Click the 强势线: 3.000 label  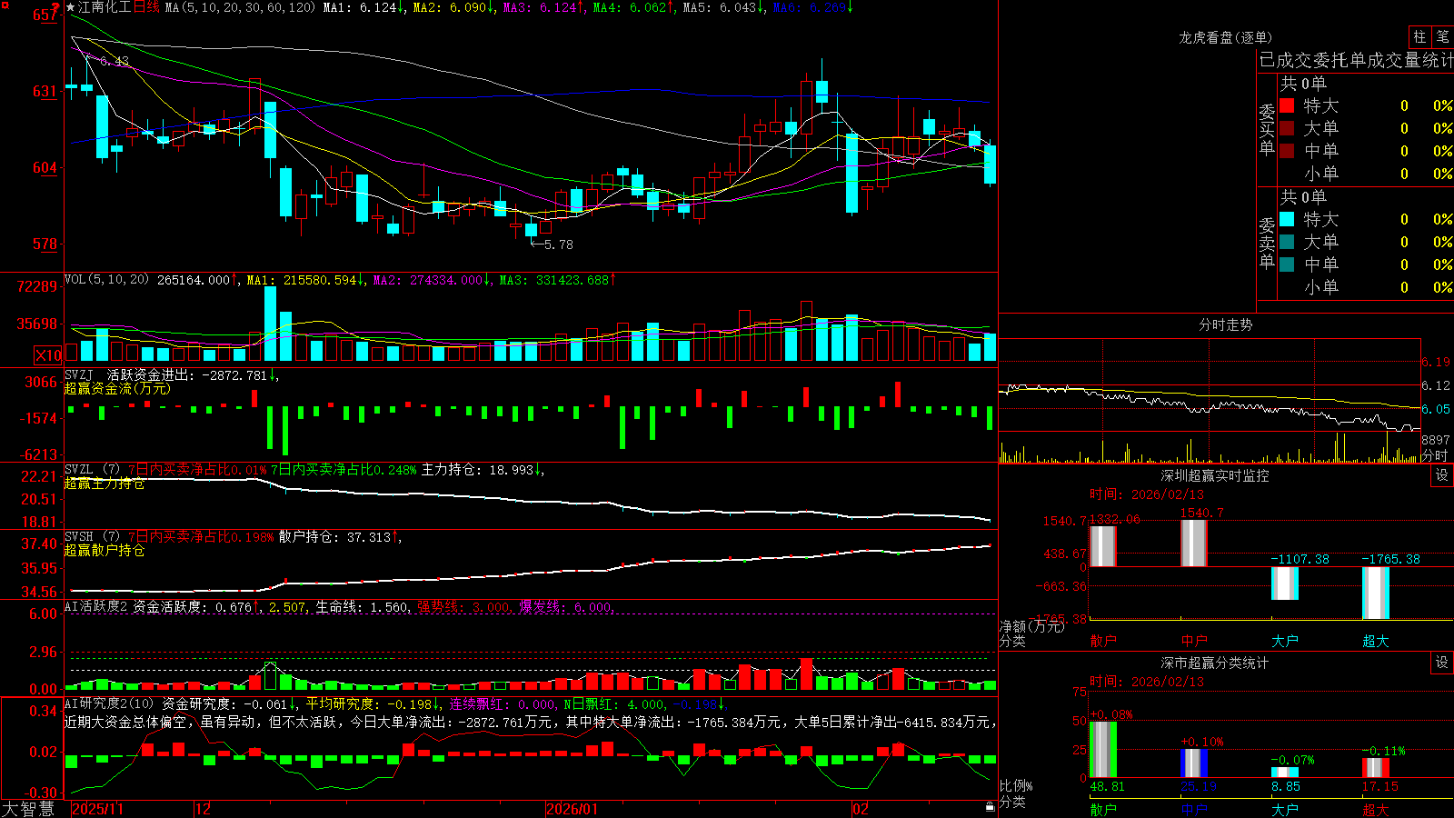463,607
